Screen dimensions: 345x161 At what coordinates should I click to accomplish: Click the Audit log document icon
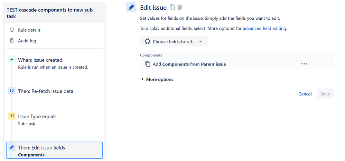click(12, 41)
